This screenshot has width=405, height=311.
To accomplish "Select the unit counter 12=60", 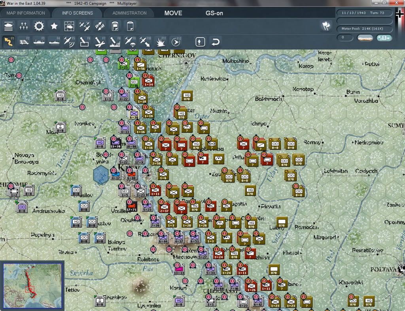I will pyautogui.click(x=218, y=285).
